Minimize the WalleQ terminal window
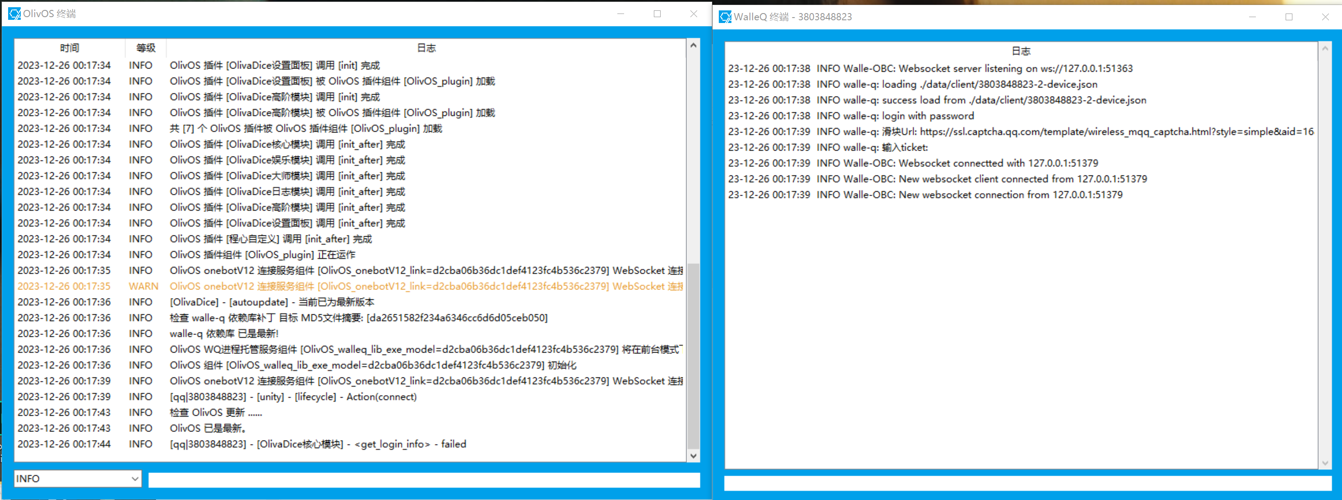 pos(1252,17)
